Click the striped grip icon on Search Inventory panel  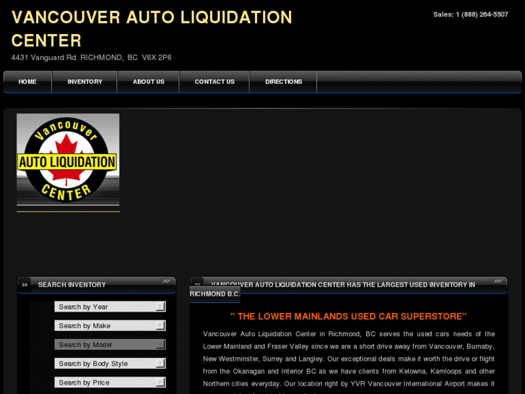click(166, 281)
